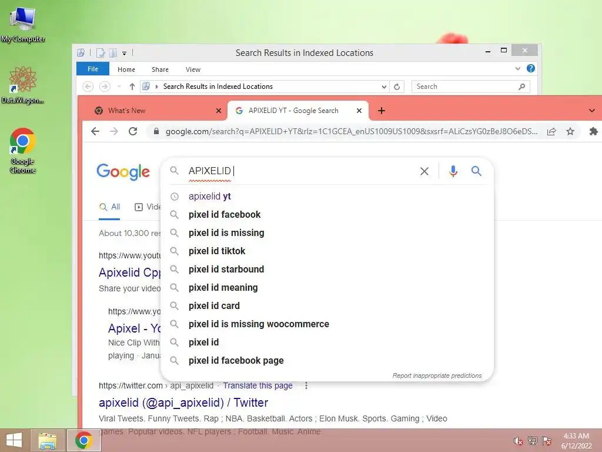Viewport: 602px width, 452px height.
Task: Open the Home ribbon tab in Explorer
Action: [126, 69]
